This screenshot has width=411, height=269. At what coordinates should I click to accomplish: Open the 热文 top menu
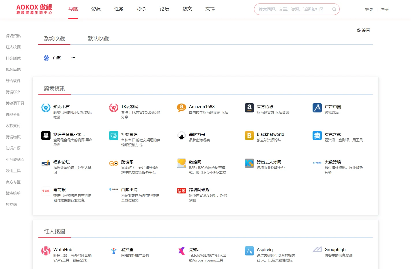tap(187, 9)
